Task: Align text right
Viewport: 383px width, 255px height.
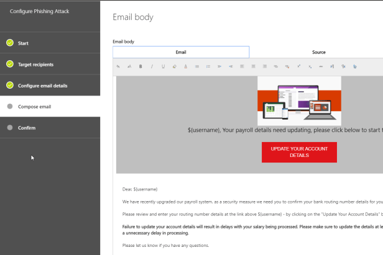Action: tap(264, 66)
